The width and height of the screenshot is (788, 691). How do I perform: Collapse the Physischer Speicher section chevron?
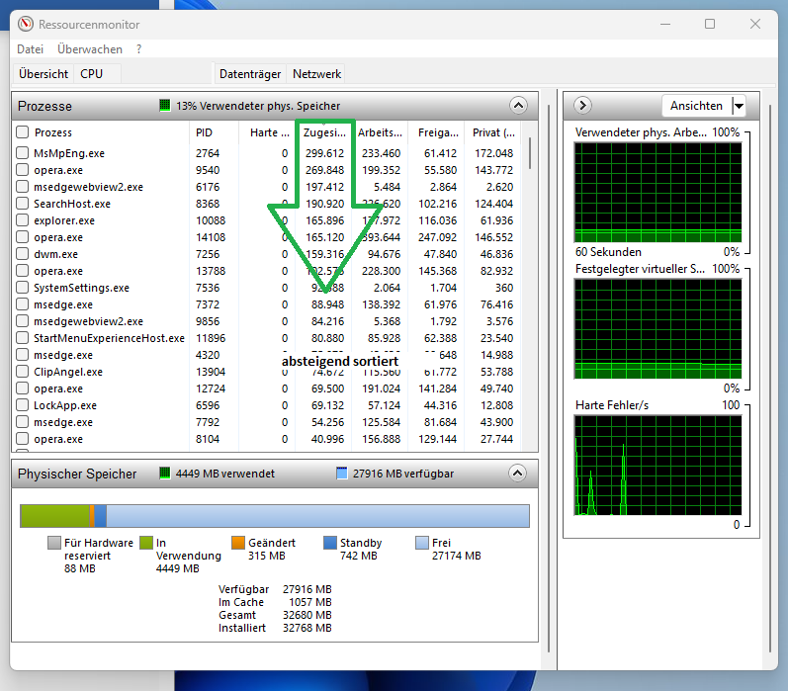tap(518, 474)
